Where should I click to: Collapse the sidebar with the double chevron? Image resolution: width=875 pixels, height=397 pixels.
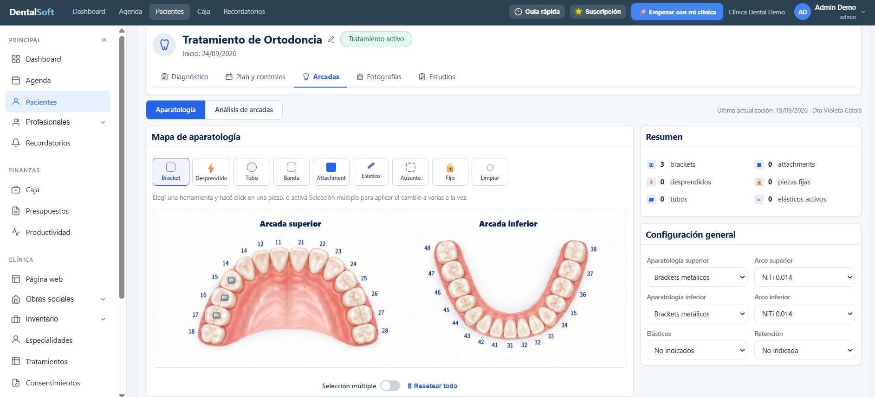click(104, 40)
